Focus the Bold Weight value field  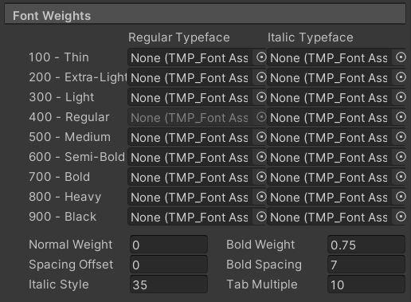366,245
